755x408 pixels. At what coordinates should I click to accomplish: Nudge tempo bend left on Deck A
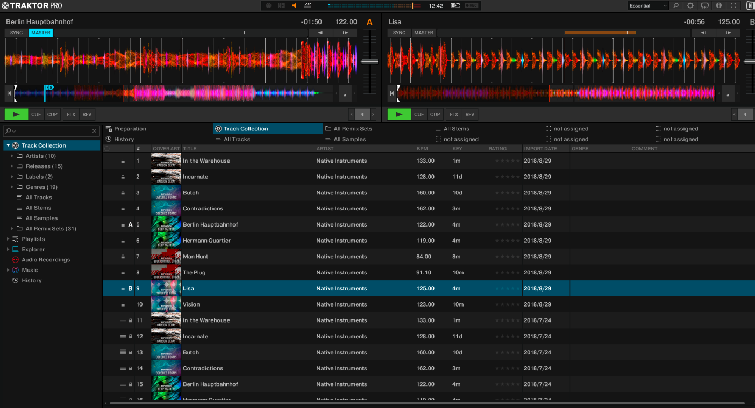coord(320,33)
